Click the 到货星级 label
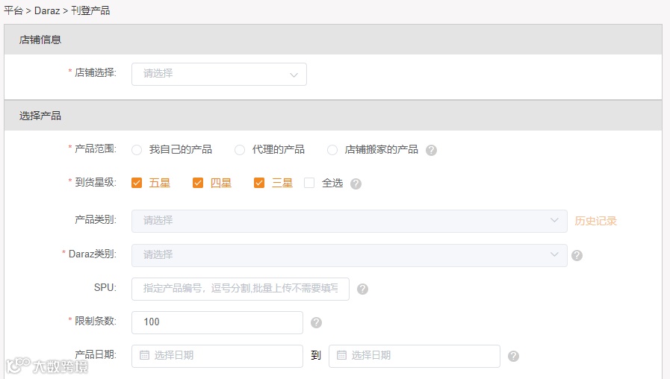 [96, 183]
